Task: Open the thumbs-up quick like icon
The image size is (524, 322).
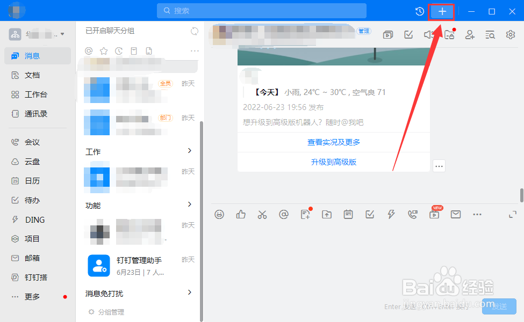Action: tap(241, 214)
